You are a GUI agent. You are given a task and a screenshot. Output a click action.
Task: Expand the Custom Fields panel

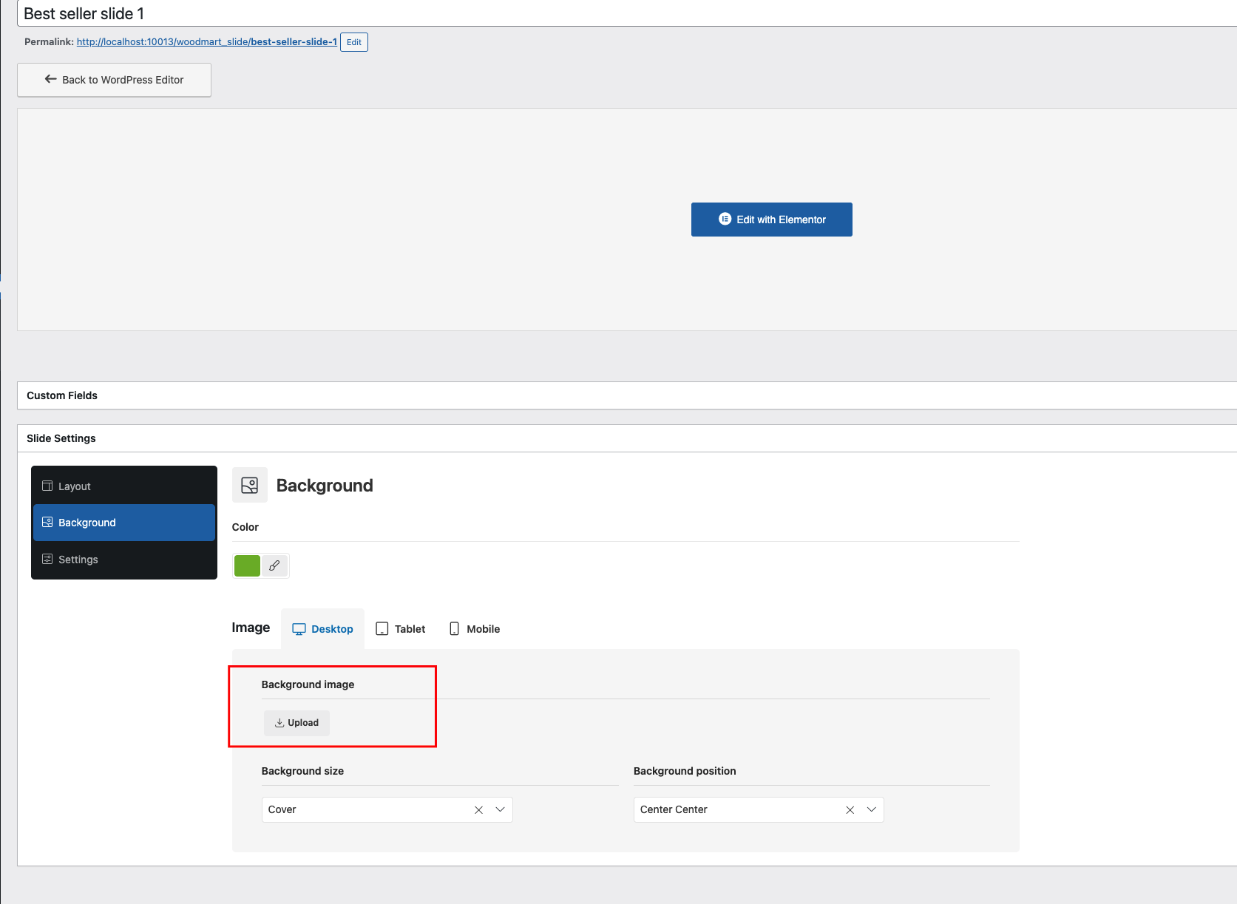[627, 395]
